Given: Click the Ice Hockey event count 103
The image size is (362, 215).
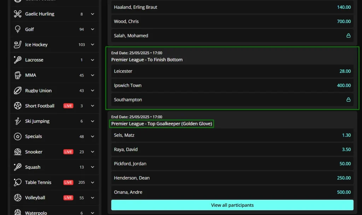Looking at the screenshot, I should click(82, 45).
